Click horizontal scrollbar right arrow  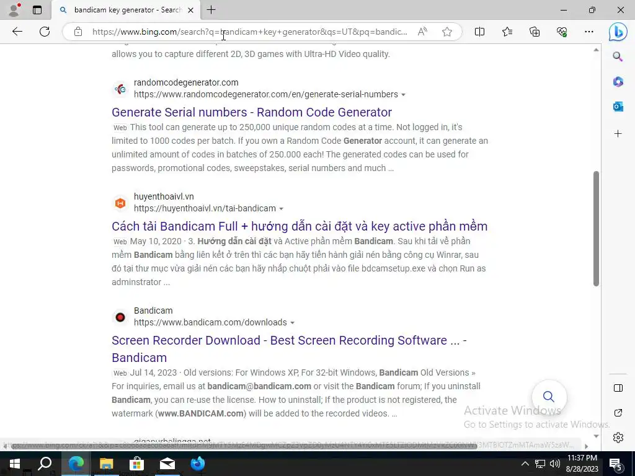586,446
